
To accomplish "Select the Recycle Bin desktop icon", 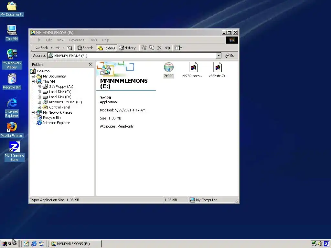I will pyautogui.click(x=12, y=81).
